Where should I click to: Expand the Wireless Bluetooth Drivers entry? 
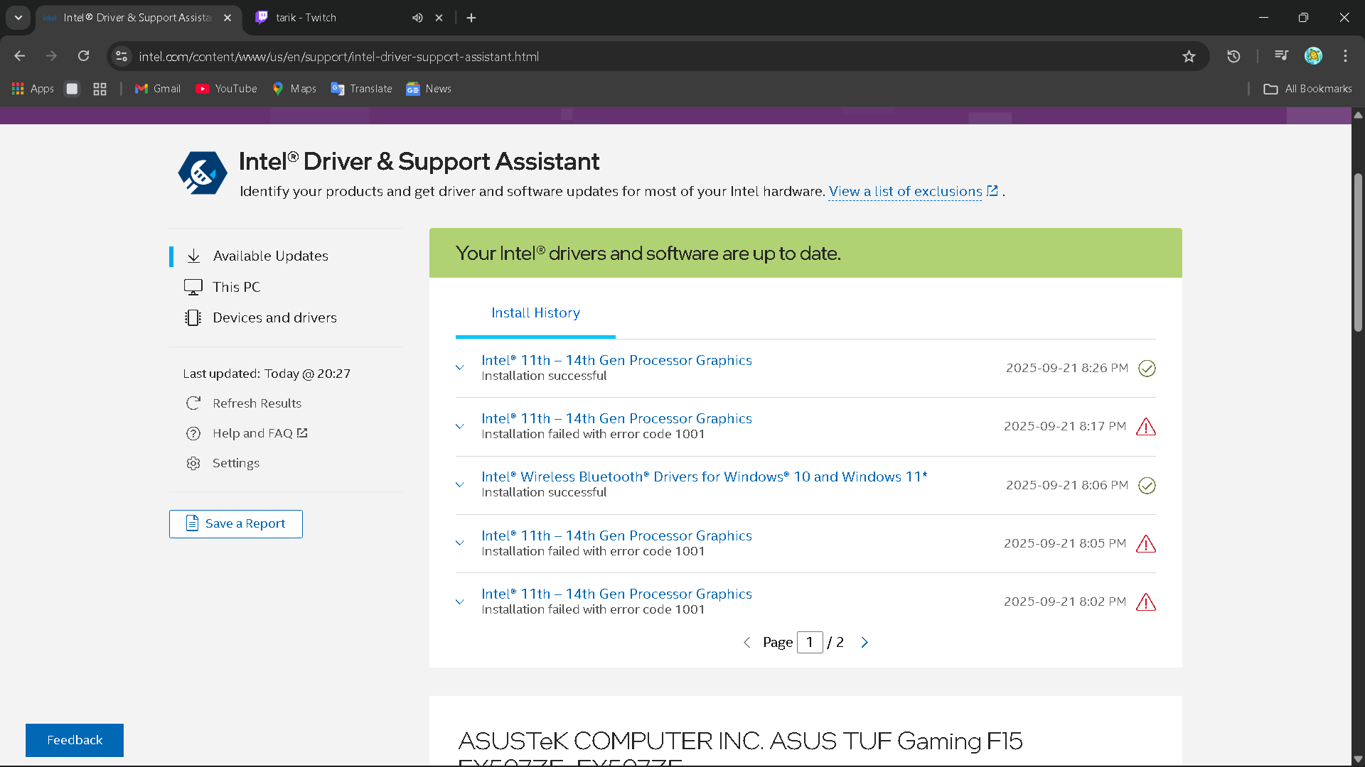click(x=460, y=485)
